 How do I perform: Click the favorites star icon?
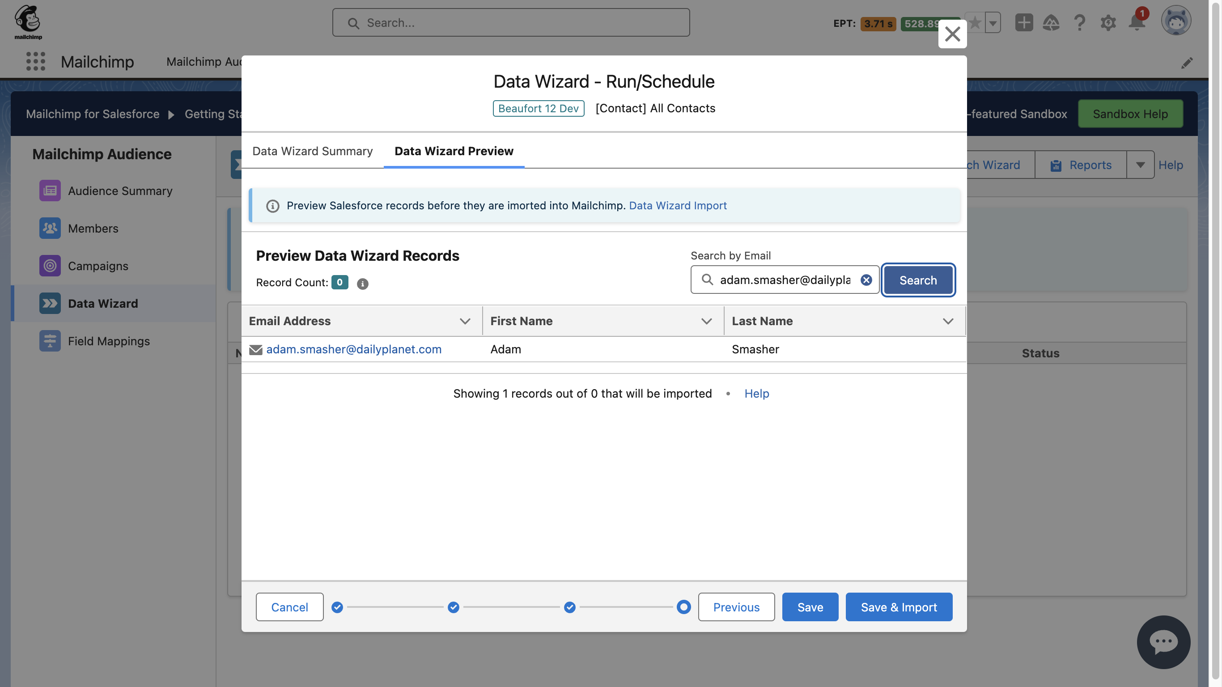click(x=974, y=22)
